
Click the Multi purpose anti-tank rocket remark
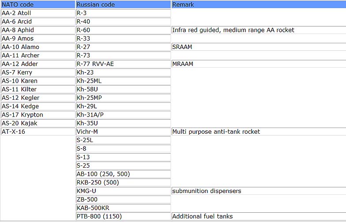click(x=216, y=132)
